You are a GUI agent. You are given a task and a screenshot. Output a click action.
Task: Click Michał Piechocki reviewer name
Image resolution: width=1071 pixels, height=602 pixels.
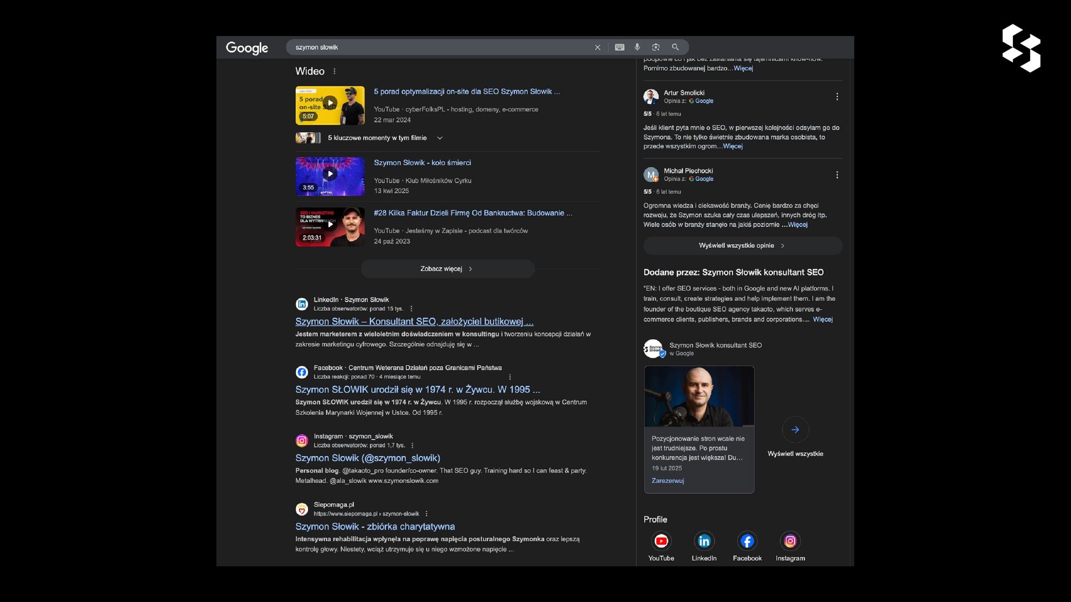(688, 171)
